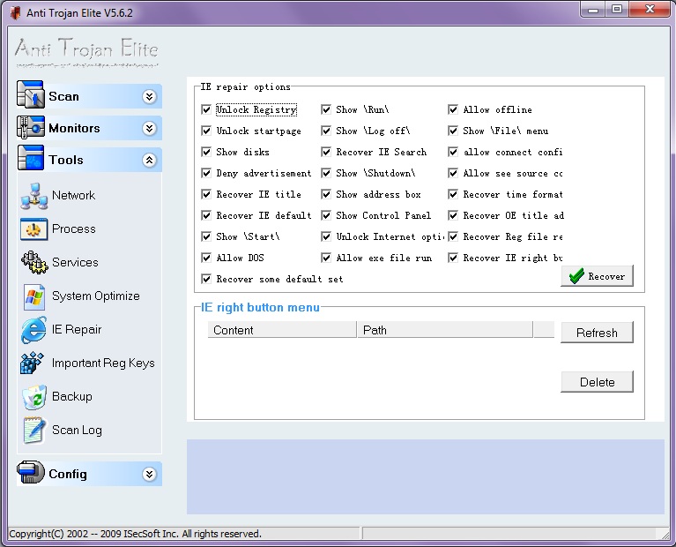Expand the Monitors section chevron
Image resolution: width=676 pixels, height=547 pixels.
tap(149, 128)
